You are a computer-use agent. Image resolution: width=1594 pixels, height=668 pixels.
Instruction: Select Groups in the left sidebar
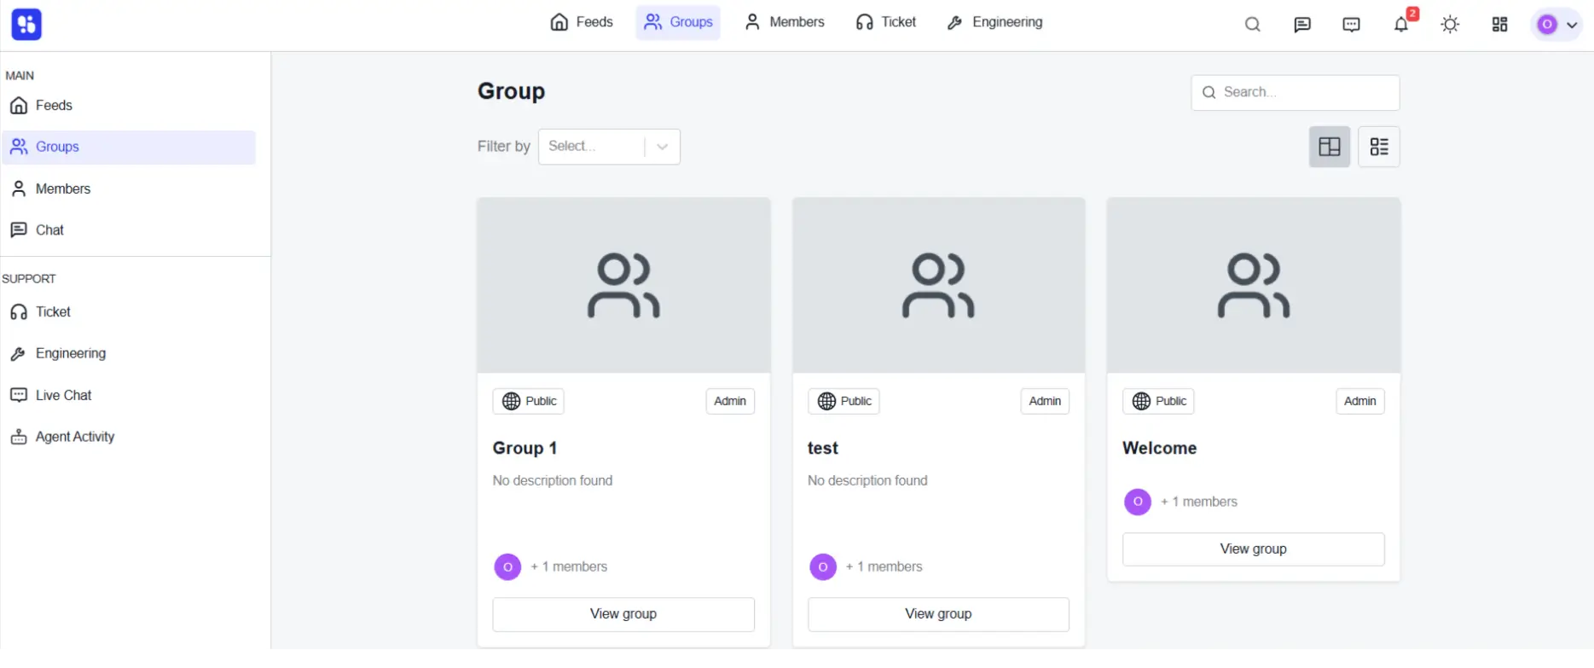[x=129, y=148]
